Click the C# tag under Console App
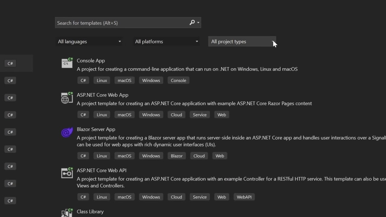 tap(83, 80)
